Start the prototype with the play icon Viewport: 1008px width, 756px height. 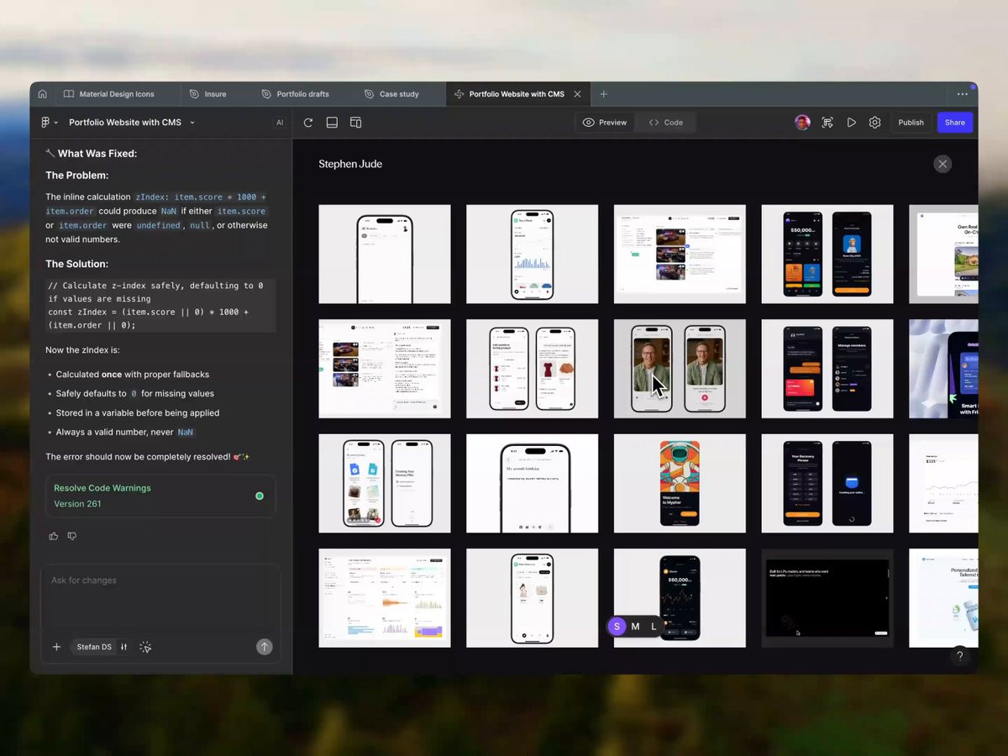click(x=851, y=123)
